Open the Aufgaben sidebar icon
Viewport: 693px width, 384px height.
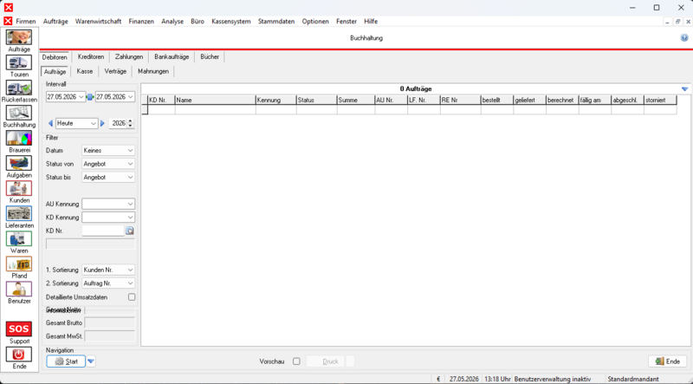pos(19,163)
